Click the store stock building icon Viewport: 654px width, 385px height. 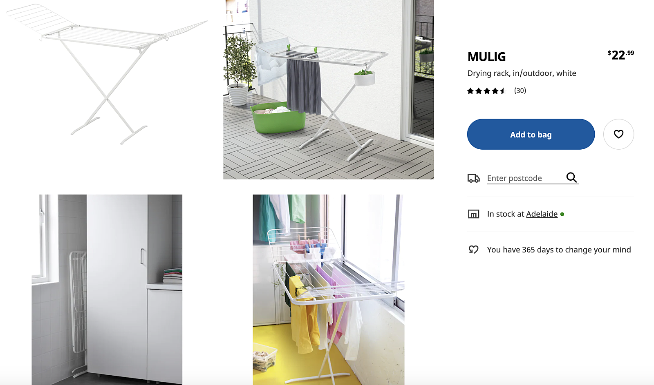[x=473, y=214]
